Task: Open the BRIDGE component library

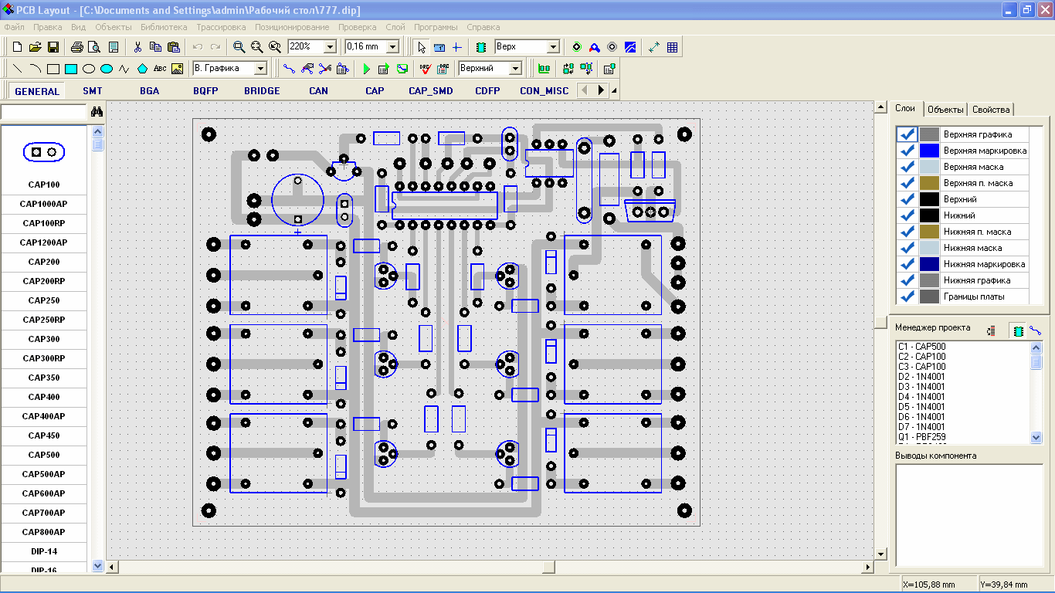Action: pos(262,91)
